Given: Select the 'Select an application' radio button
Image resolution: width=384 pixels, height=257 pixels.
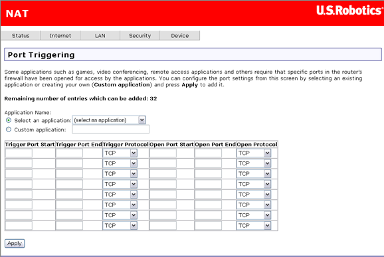Looking at the screenshot, I should [9, 120].
